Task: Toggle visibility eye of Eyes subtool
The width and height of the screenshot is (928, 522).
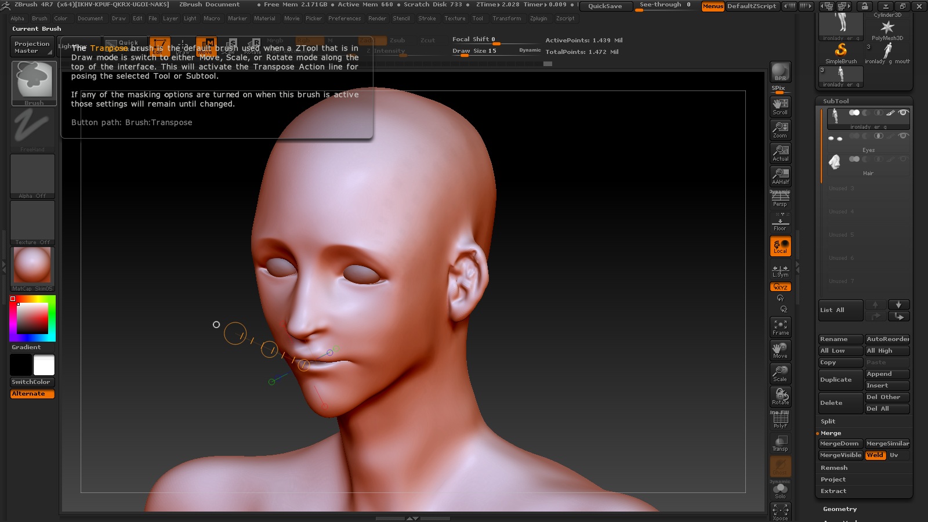Action: pos(903,136)
